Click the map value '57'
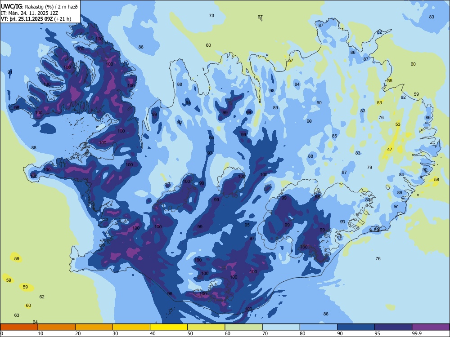This screenshot has height=337, width=450. click(291, 61)
